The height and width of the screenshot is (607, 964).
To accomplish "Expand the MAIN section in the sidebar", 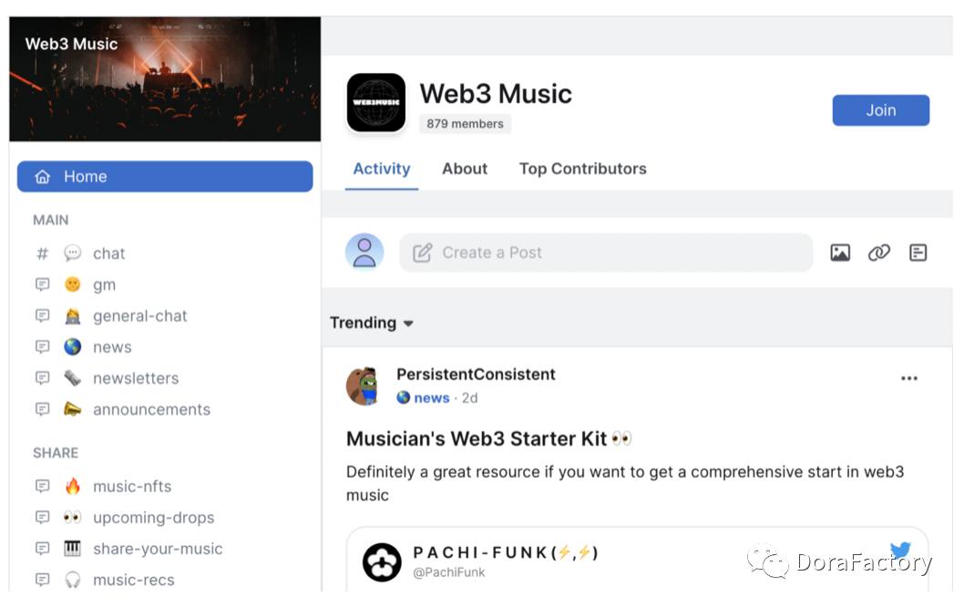I will point(50,220).
